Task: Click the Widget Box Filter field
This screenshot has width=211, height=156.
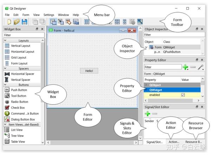Action: click(24, 35)
